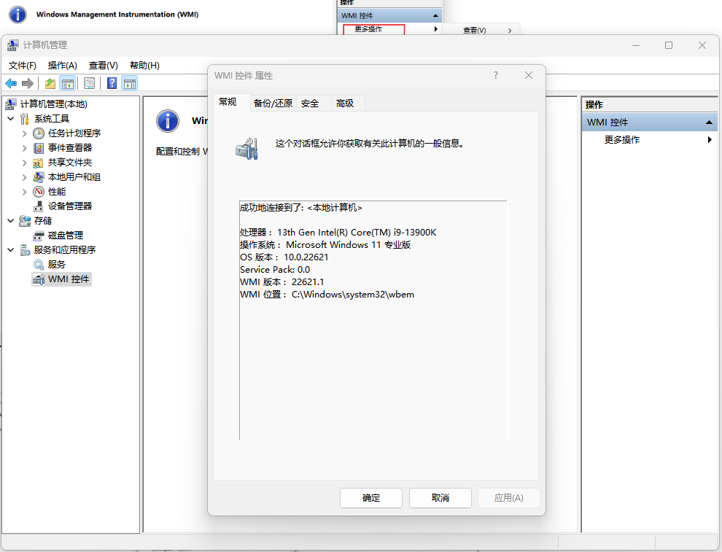
Task: Click the WMI 版本 22621.1 line
Action: [x=282, y=282]
